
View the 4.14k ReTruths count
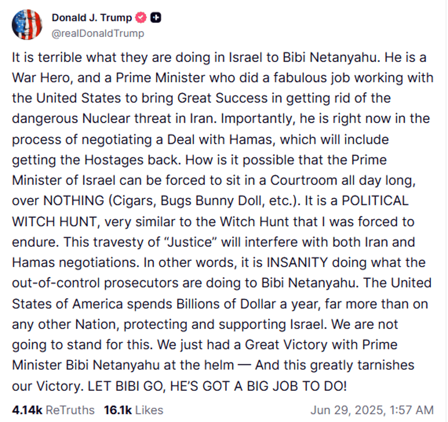[27, 410]
